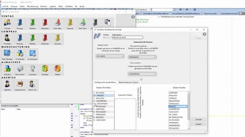Open Estado Inicial EN CURSO dropdown
This screenshot has height=137, width=245.
tap(110, 56)
